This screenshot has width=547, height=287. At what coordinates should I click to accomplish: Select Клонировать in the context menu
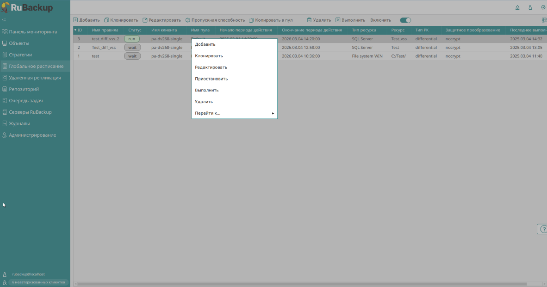point(209,56)
